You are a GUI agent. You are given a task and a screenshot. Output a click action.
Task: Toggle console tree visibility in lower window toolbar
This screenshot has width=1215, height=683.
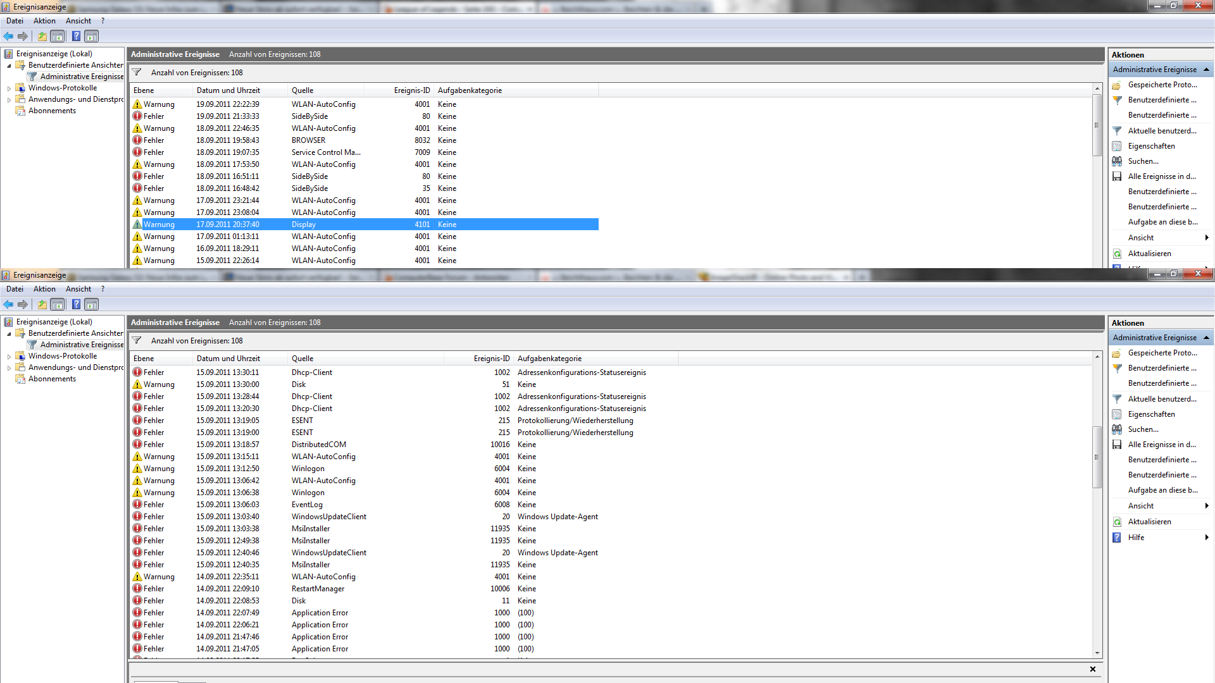[x=58, y=305]
